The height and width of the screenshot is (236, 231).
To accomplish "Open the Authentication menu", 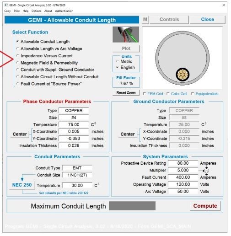I will click(64, 11).
